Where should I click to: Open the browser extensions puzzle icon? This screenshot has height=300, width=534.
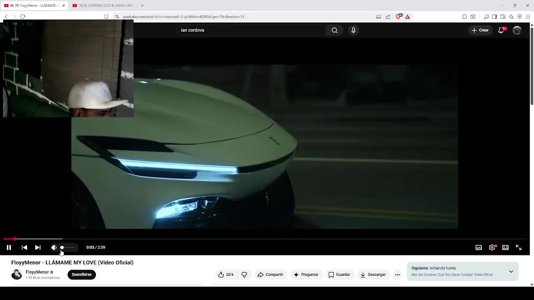tap(464, 17)
